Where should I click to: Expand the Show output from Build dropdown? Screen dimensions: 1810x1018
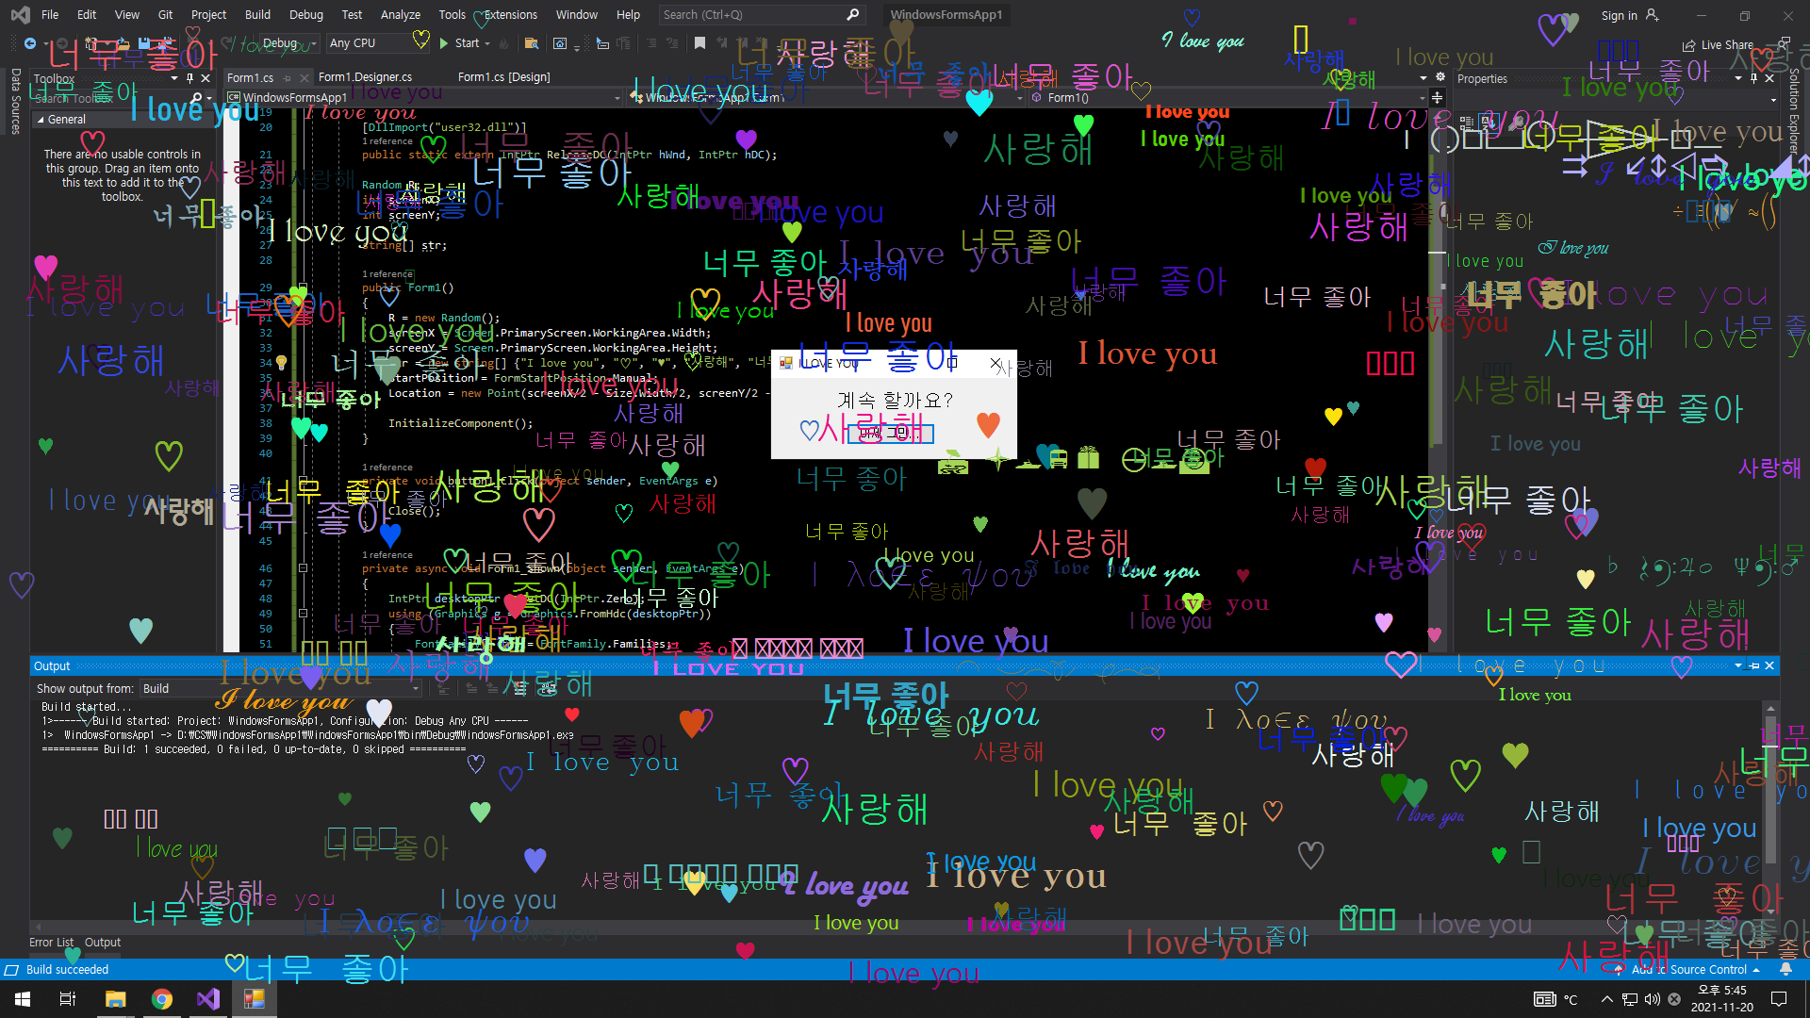tap(415, 689)
